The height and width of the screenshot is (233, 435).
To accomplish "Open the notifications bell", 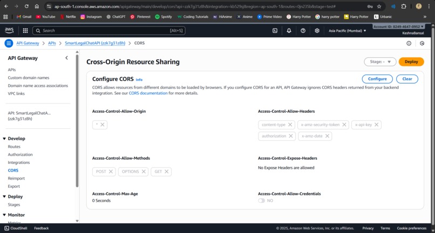I will 289,31.
